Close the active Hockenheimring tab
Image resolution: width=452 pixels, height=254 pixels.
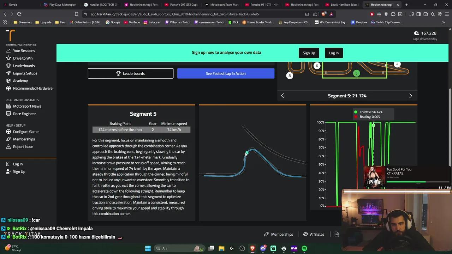[x=398, y=5]
